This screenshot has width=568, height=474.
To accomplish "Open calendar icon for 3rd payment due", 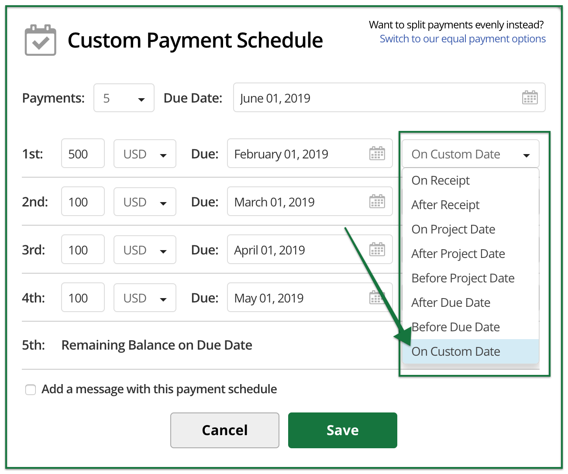I will [377, 250].
